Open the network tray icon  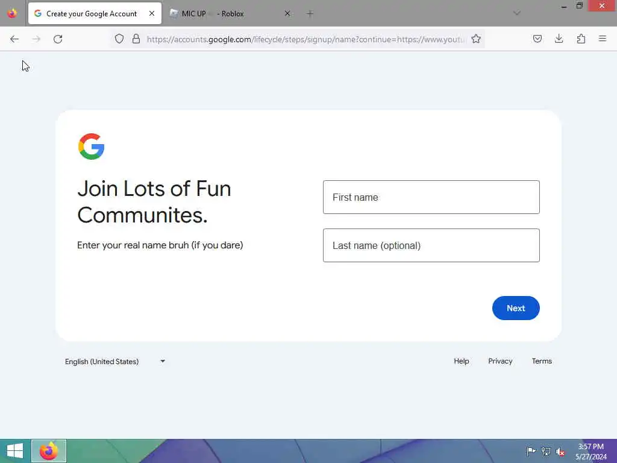546,451
